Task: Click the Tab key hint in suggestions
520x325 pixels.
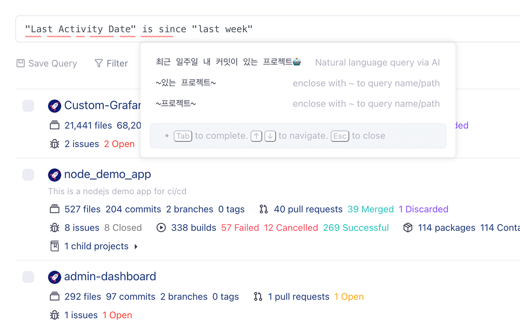Action: click(x=183, y=136)
